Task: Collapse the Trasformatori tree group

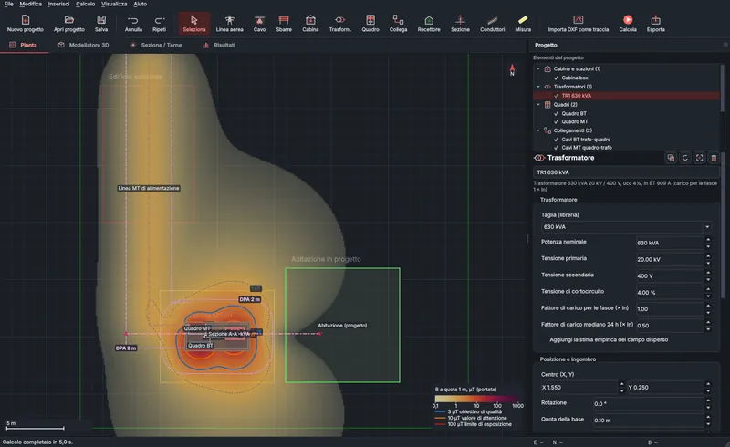Action: coord(538,87)
